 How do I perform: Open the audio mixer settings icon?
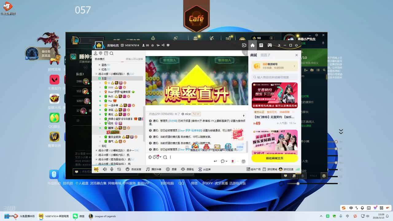tap(119, 169)
